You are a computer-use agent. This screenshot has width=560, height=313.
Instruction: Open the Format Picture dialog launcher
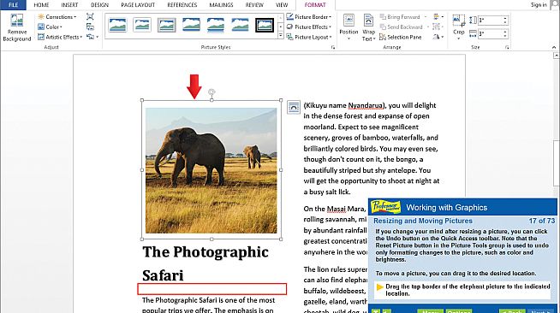[333, 47]
